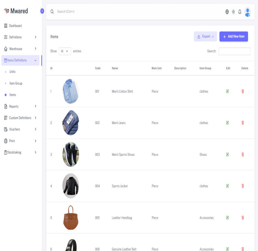Image resolution: width=258 pixels, height=251 pixels.
Task: Expand the Custom Definitions chevron
Action: click(x=36, y=118)
